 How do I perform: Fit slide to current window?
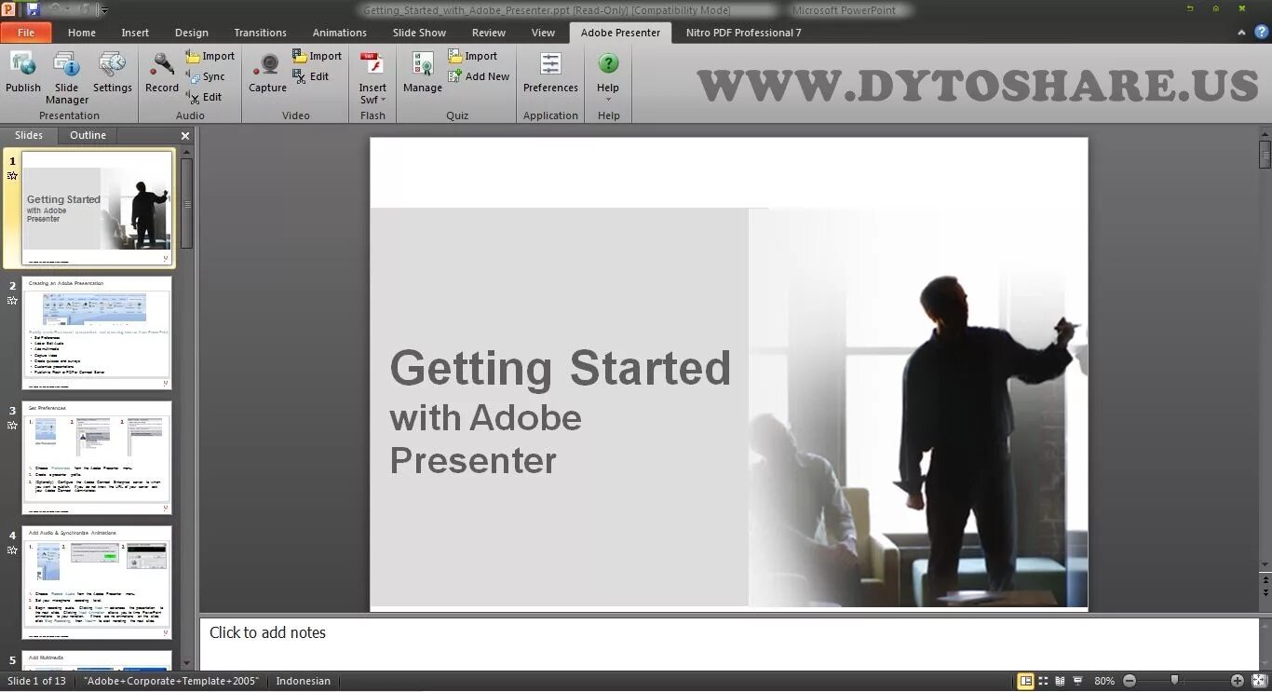[x=1259, y=681]
